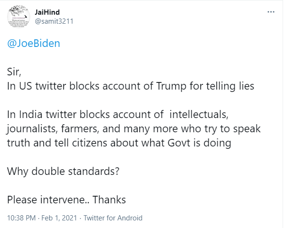The height and width of the screenshot is (228, 284).
Task: Click the line starting 'truth and tell citizens'
Action: [119, 143]
